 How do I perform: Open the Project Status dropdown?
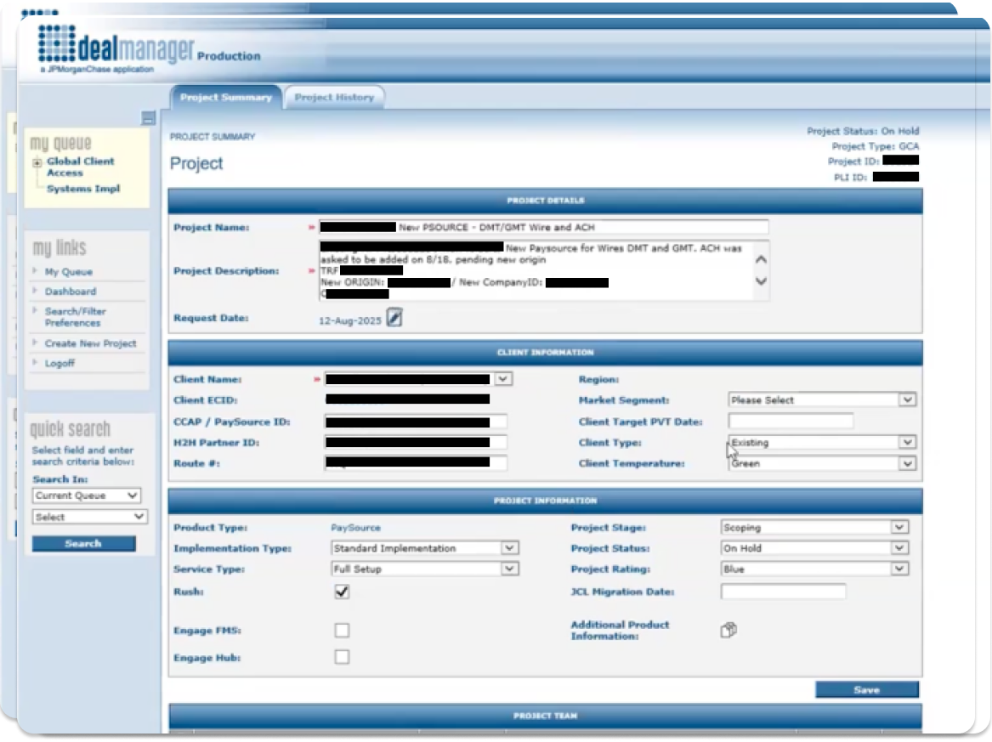(x=814, y=548)
